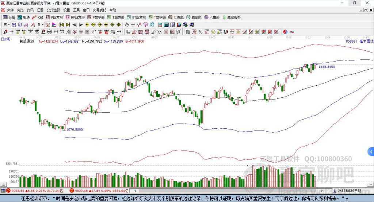This screenshot has height=202, width=374.
Task: Click the horizontal scrollbar right arrow
Action: [x=321, y=191]
